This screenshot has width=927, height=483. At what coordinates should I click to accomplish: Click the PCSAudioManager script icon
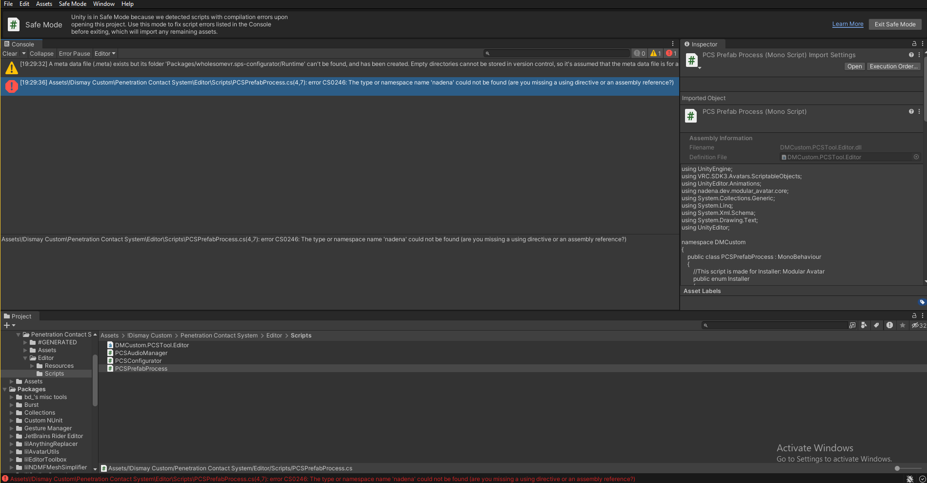pyautogui.click(x=110, y=353)
